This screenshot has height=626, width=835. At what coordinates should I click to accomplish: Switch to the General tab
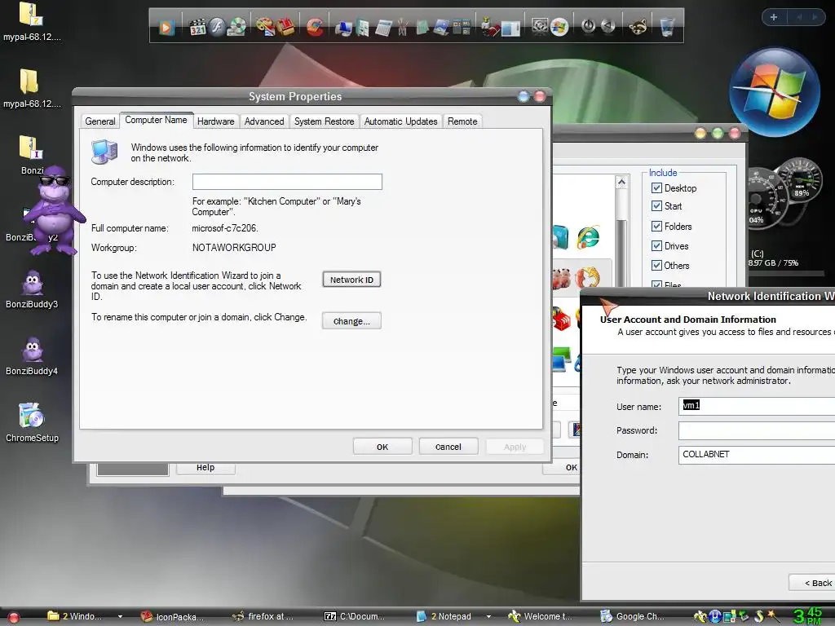(x=100, y=121)
